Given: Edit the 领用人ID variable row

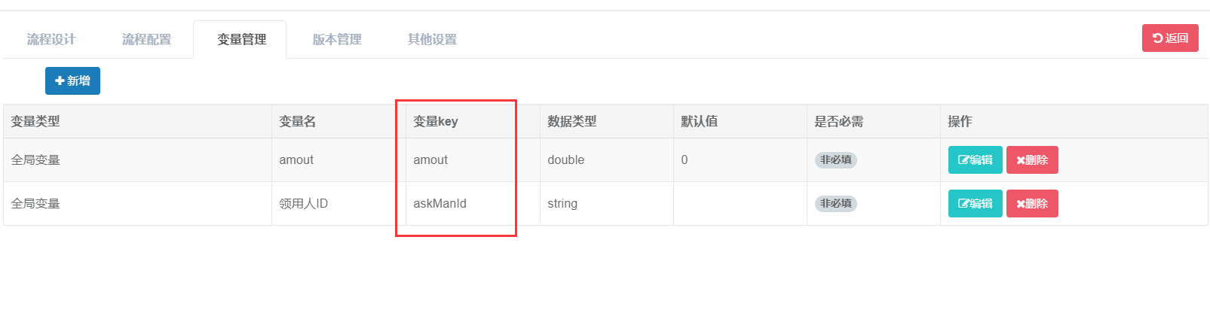Looking at the screenshot, I should pos(975,204).
